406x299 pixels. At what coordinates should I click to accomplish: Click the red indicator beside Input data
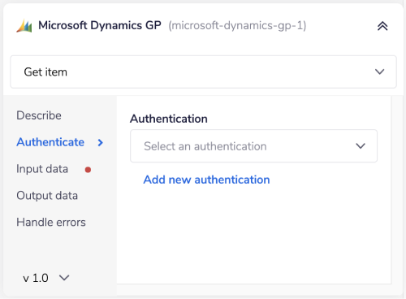(x=88, y=170)
